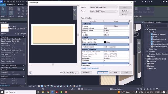
Task: Open Adobe Acrobat from the taskbar
Action: click(x=57, y=92)
